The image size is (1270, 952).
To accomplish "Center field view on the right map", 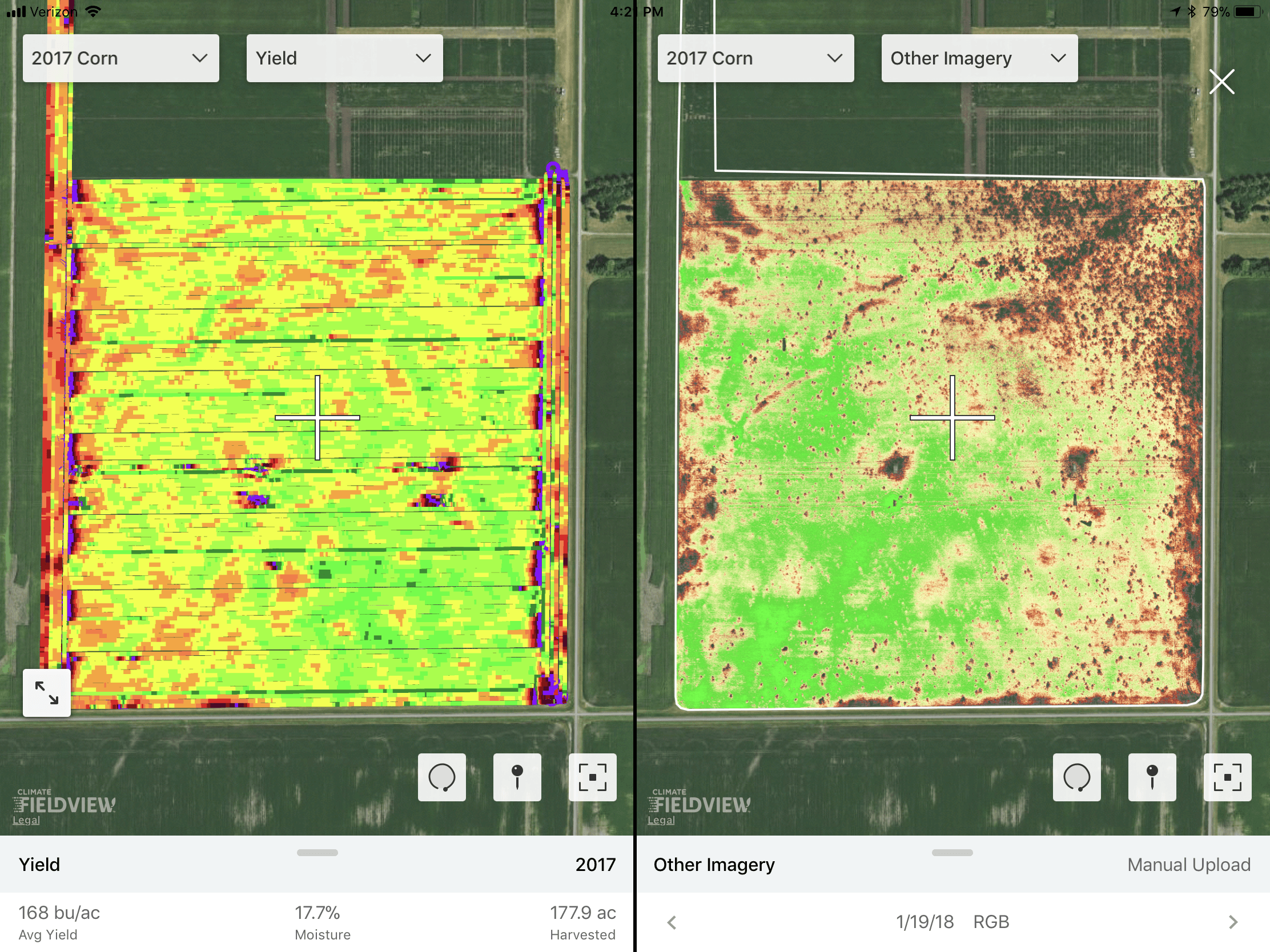I will tap(1227, 777).
